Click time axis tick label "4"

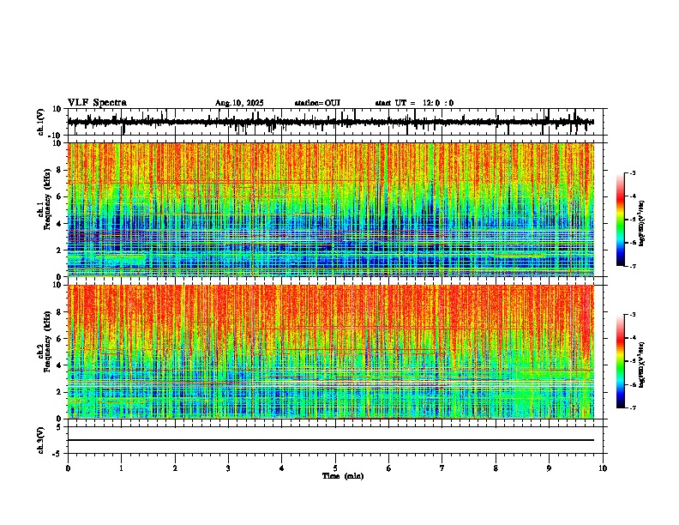coord(282,468)
